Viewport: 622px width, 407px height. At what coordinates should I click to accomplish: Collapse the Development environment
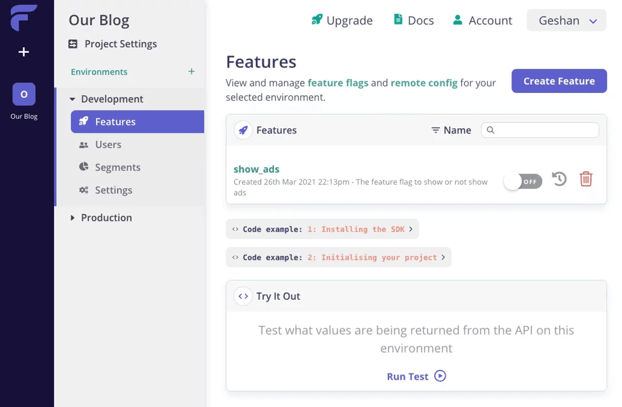click(x=72, y=99)
